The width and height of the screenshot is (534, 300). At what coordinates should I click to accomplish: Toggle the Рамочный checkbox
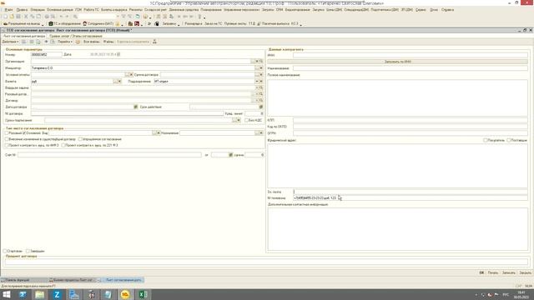[x=7, y=133]
